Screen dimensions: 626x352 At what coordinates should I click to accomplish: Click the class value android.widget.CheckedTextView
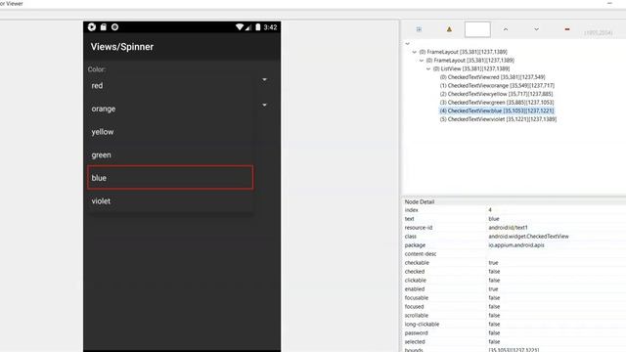click(x=528, y=237)
